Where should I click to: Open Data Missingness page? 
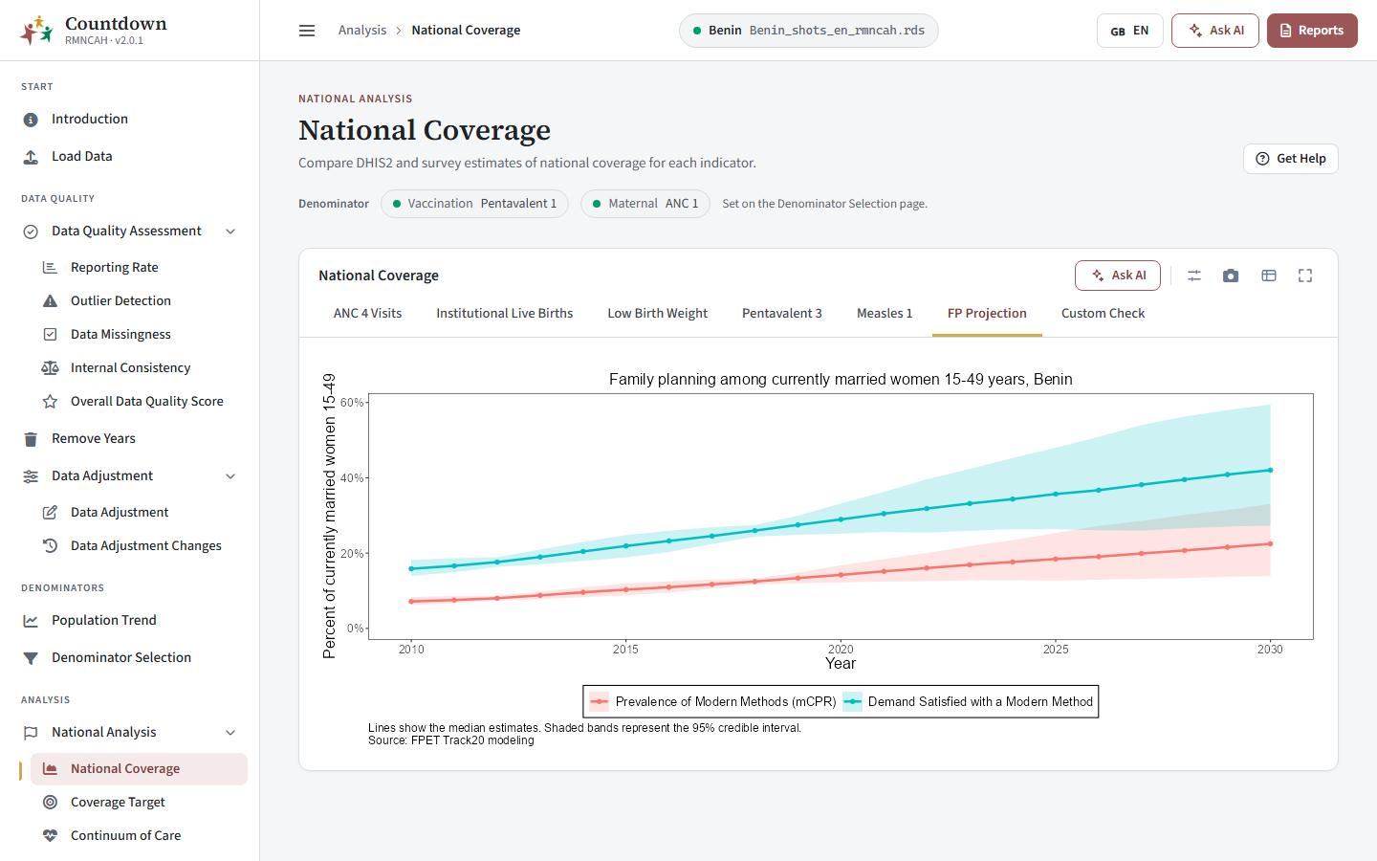pyautogui.click(x=120, y=335)
